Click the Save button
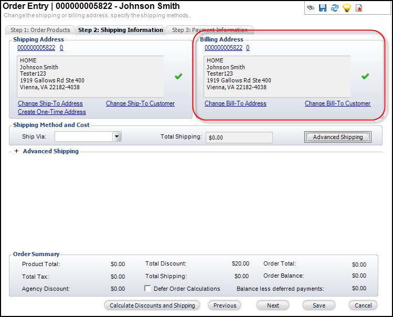Viewport: 393px width, 317px height. click(319, 305)
